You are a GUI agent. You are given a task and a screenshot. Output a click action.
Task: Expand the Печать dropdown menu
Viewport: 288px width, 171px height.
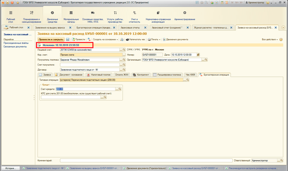154,40
